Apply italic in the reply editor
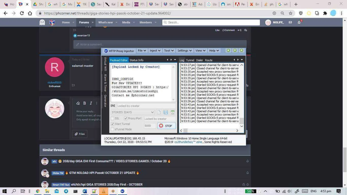This screenshot has width=347, height=195. click(x=91, y=103)
